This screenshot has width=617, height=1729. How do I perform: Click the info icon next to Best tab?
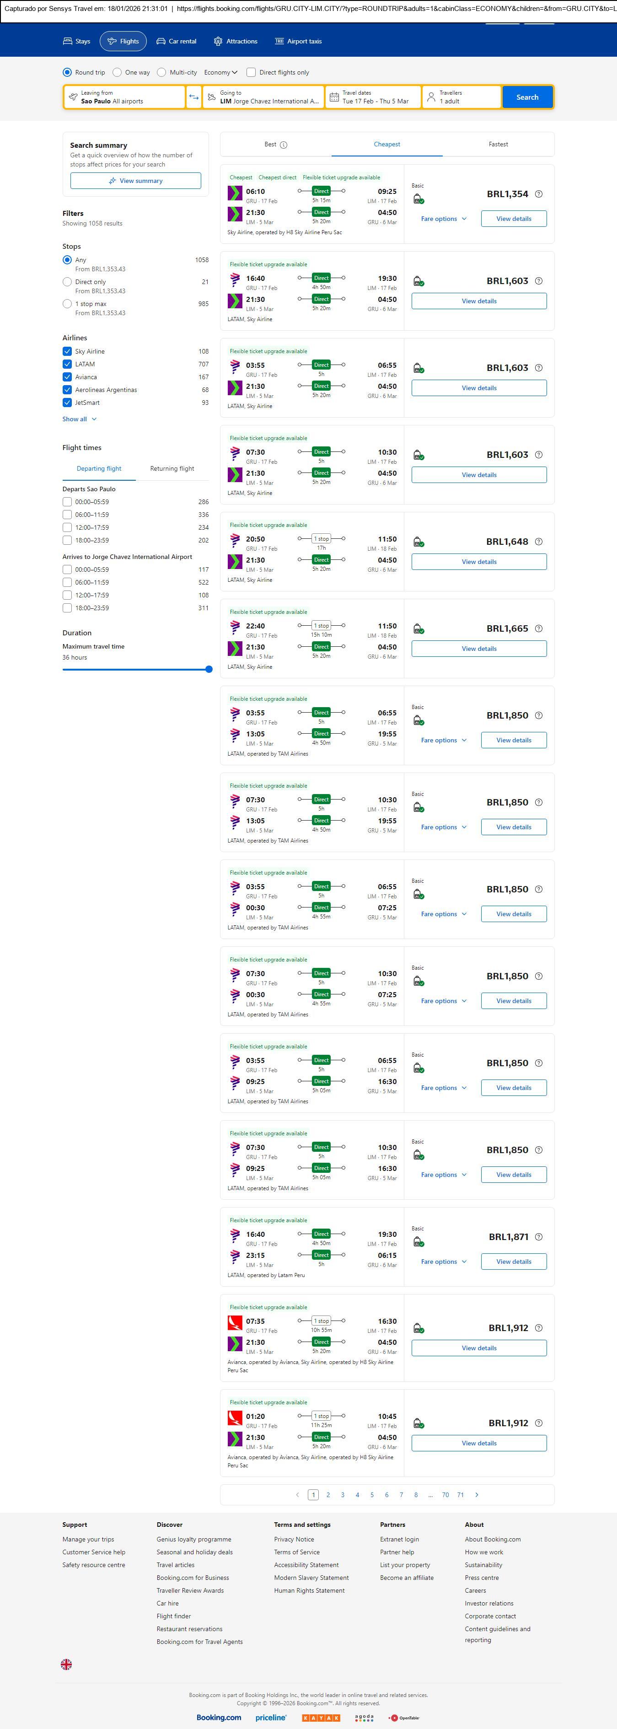pos(283,145)
